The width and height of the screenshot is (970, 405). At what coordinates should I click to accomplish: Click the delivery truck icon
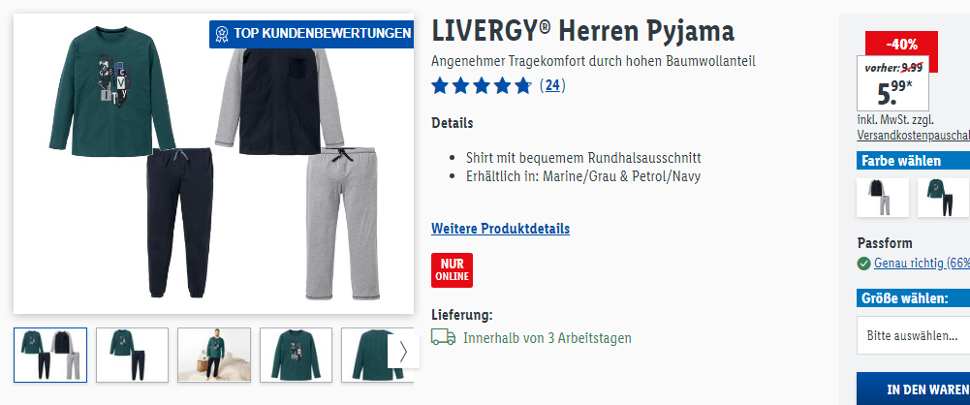(443, 337)
